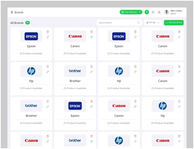This screenshot has width=194, height=149.
Task: Click the Brother logo in bottom row
Action: 75,140
